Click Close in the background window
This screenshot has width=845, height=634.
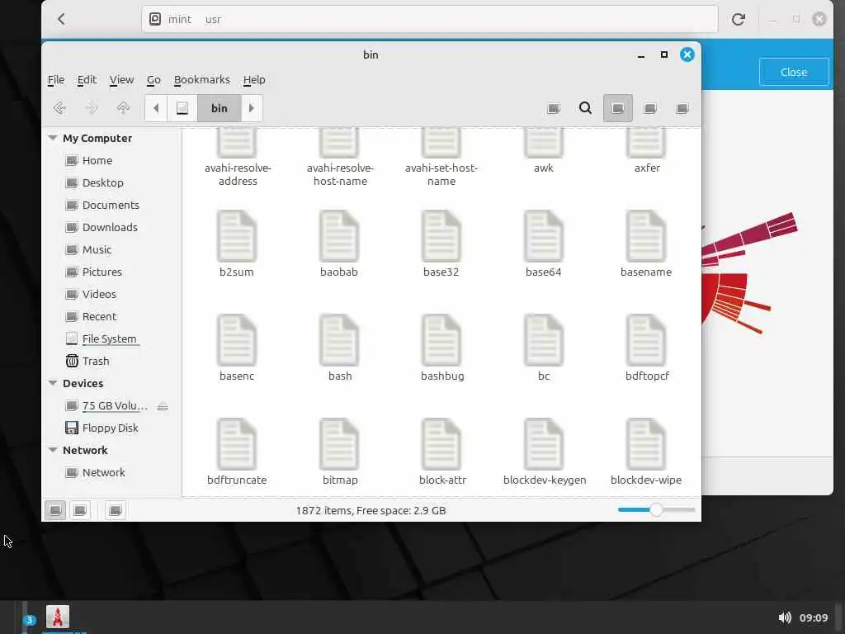[x=794, y=73]
